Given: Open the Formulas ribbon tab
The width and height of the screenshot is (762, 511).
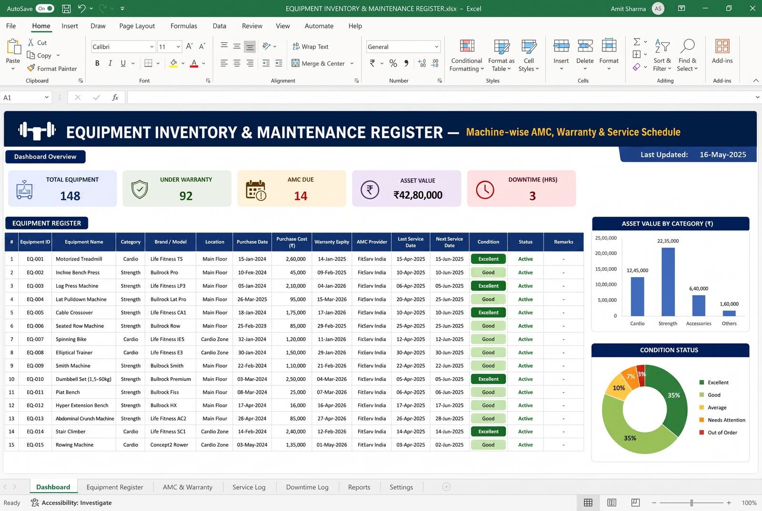Looking at the screenshot, I should [184, 26].
